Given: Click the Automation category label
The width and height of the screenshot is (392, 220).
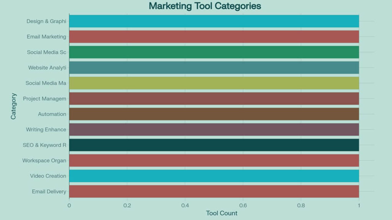Looking at the screenshot, I should click(x=52, y=114).
